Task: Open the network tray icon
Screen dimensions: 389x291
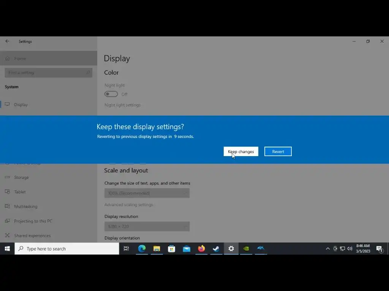Action: [342, 249]
